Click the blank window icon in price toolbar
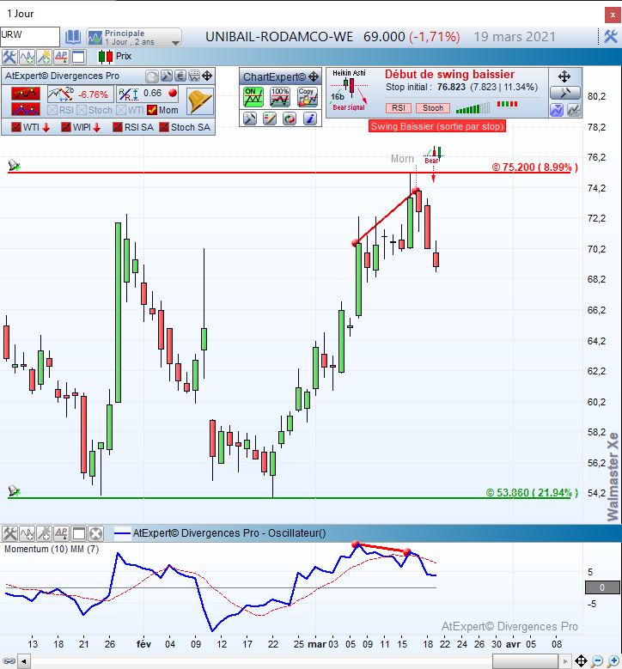Viewport: 622px width, 669px height. (x=78, y=57)
